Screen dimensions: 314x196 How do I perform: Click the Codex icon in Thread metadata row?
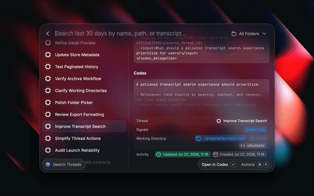[219, 121]
